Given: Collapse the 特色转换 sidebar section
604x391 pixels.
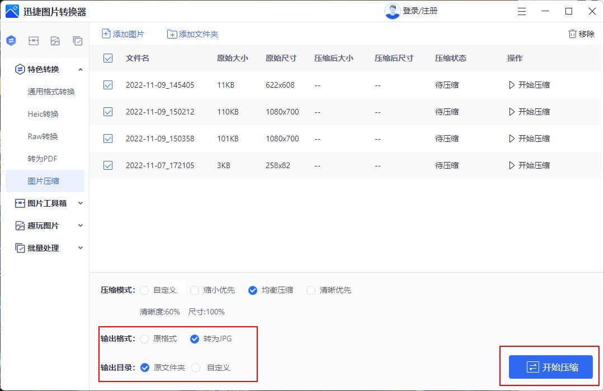Looking at the screenshot, I should tap(80, 69).
